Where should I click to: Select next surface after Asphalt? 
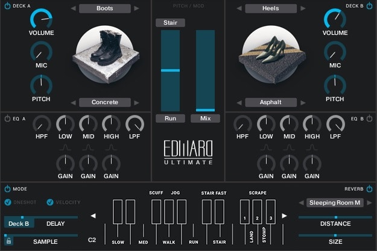(303, 102)
